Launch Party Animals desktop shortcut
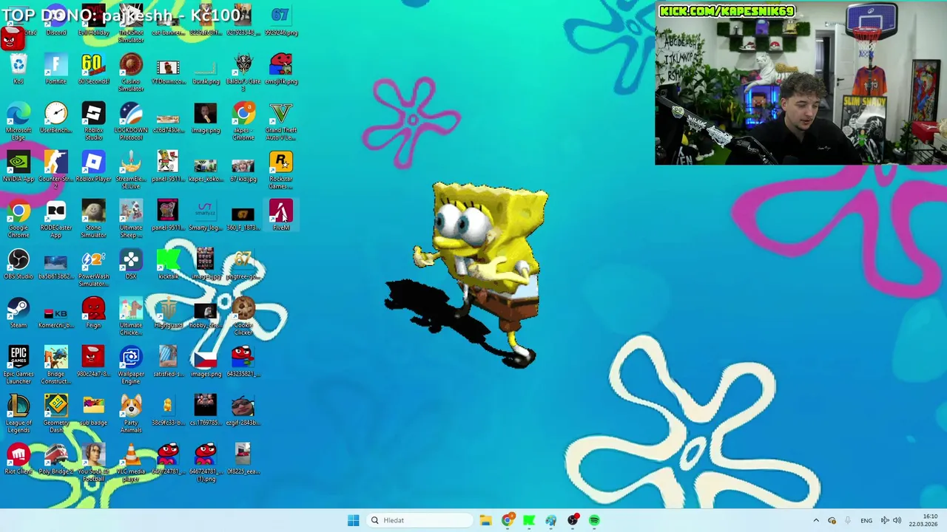The image size is (947, 532). 131,414
